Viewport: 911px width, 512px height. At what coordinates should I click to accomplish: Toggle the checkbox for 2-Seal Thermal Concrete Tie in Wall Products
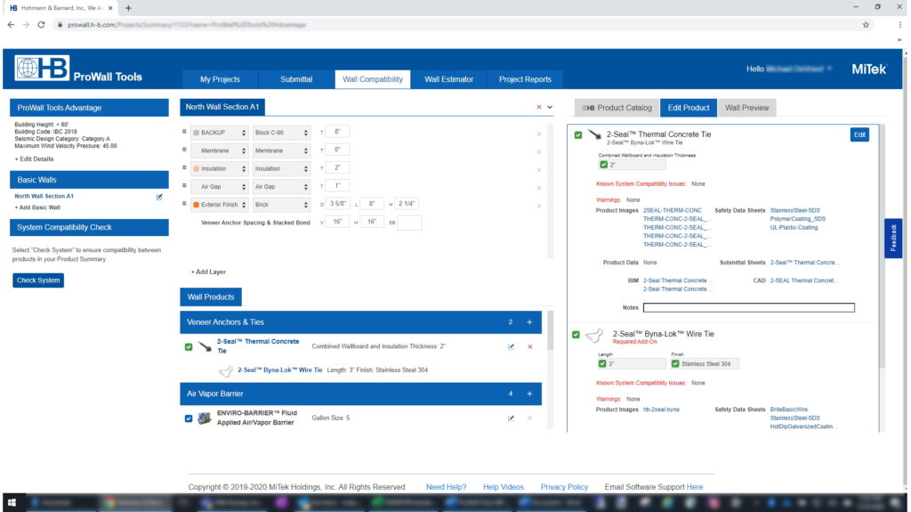189,346
